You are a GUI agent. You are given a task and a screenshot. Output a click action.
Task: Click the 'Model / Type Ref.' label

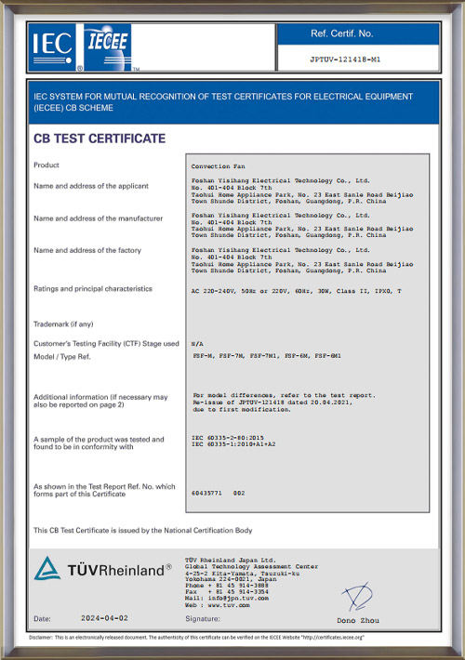point(62,357)
